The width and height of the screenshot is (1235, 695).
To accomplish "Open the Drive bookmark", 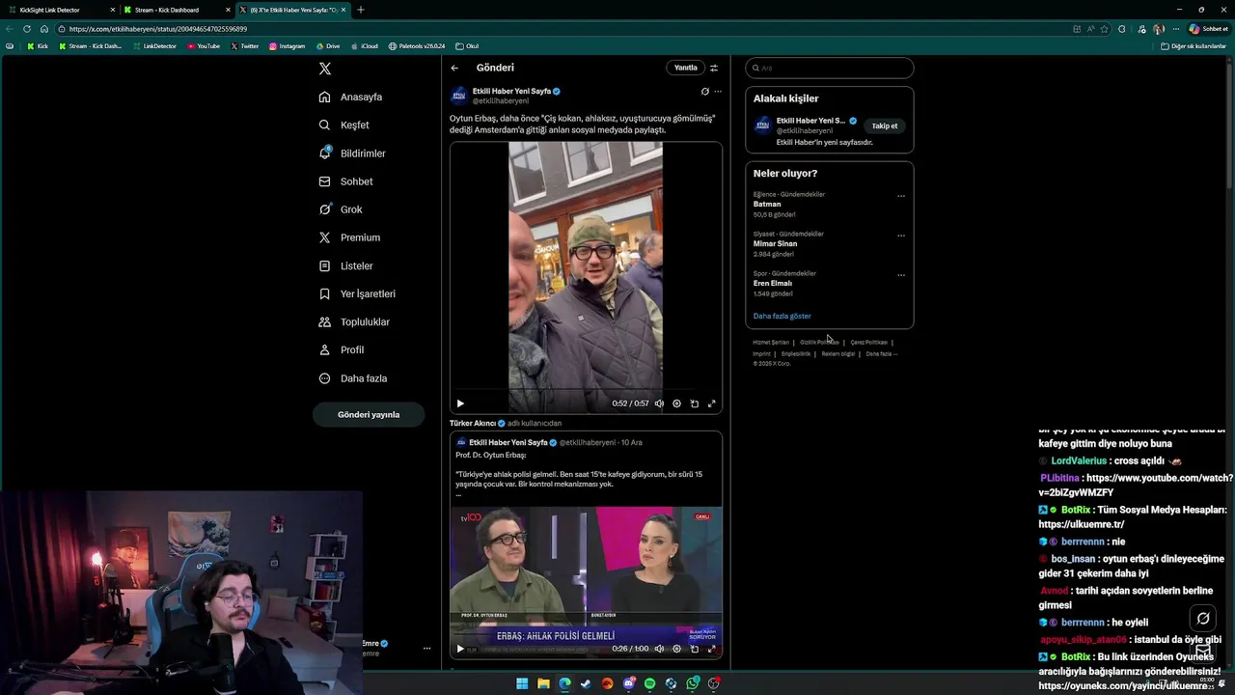I will 327,46.
